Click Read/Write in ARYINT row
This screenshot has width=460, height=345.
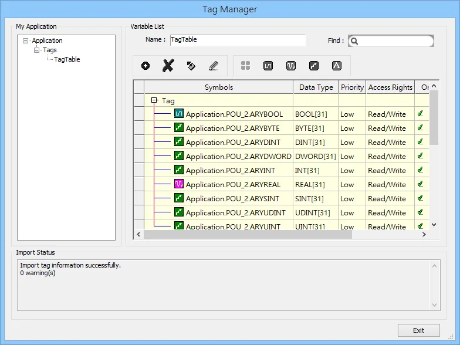[387, 170]
